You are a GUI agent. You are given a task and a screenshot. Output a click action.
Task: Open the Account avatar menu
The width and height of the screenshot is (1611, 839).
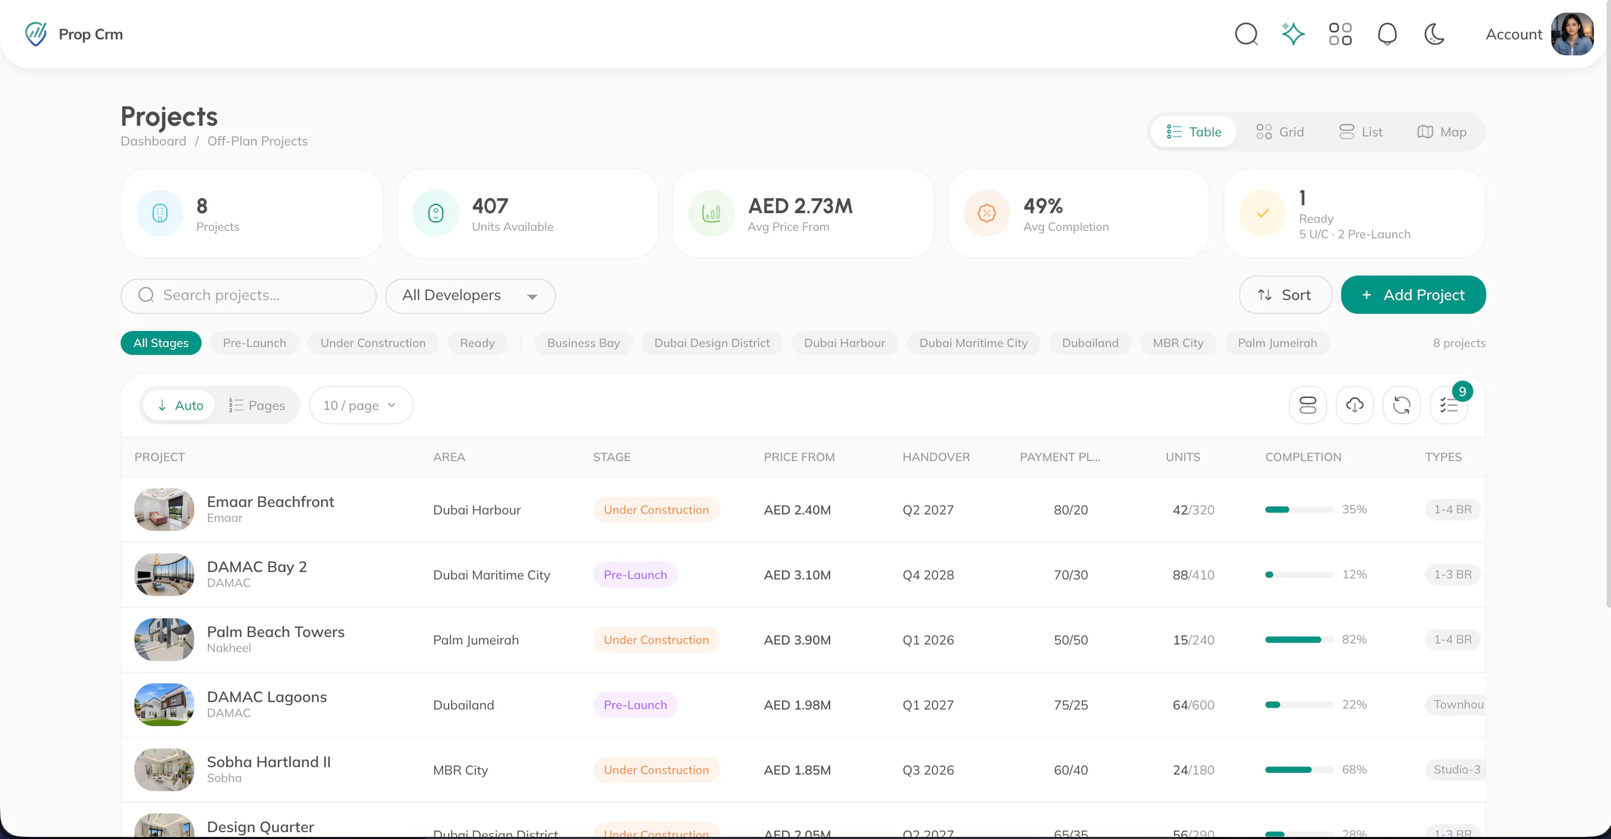[1572, 34]
